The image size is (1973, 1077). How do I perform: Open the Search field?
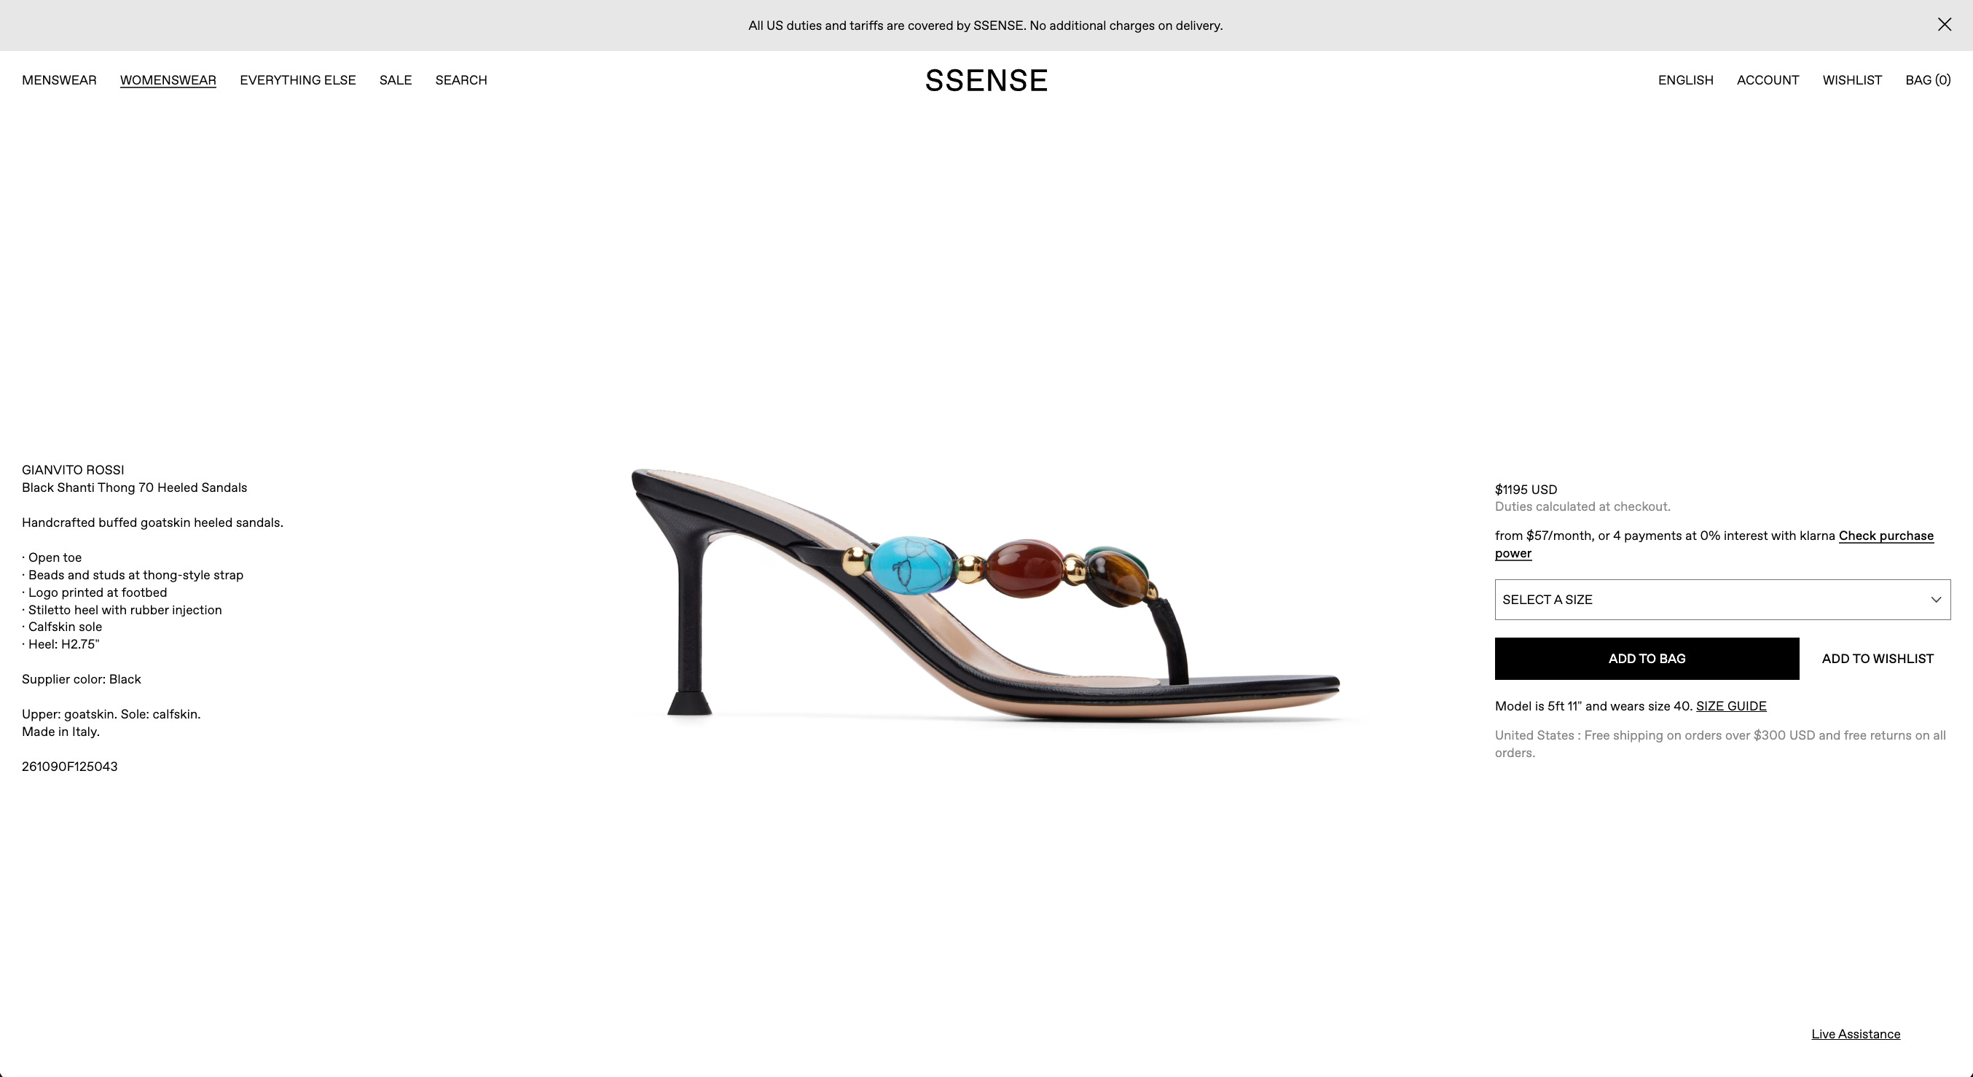click(x=461, y=80)
